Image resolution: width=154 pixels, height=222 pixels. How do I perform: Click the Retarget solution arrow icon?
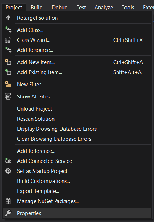(8, 18)
